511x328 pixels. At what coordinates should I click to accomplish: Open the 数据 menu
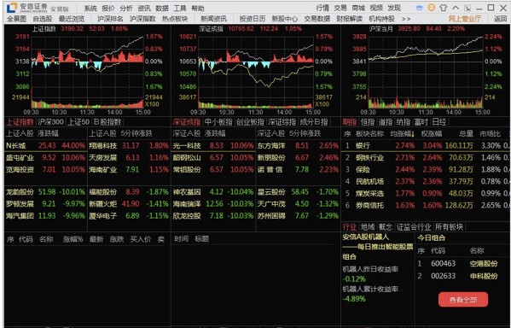pyautogui.click(x=162, y=9)
